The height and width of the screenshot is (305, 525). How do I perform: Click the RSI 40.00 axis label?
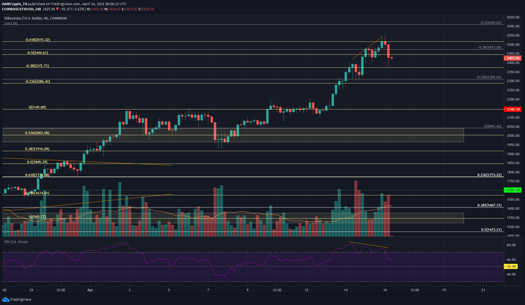pyautogui.click(x=511, y=274)
